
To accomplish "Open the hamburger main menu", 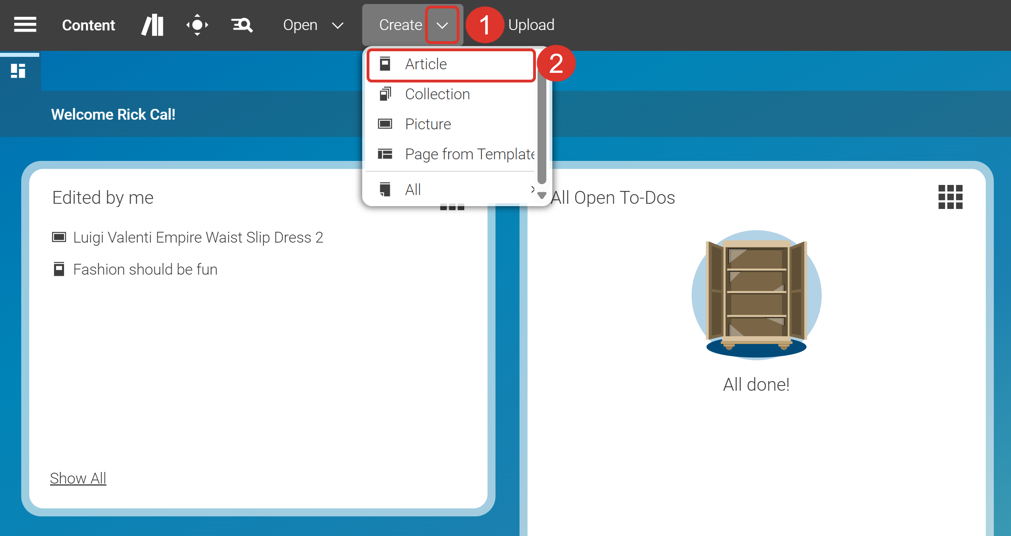I will coord(25,25).
